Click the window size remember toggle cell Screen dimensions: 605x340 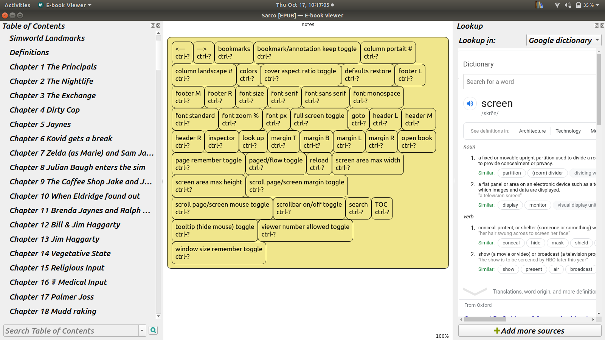click(219, 253)
